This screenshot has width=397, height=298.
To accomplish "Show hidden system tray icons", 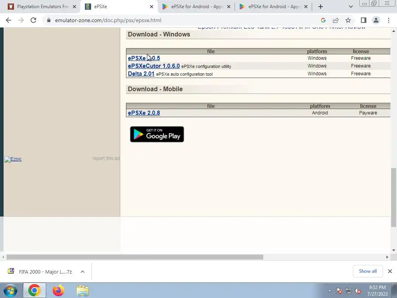I will [x=330, y=291].
